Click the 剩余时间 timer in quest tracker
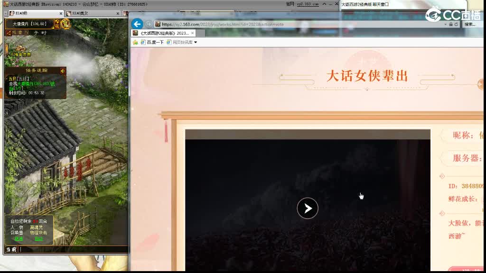486x273 pixels. coord(27,93)
